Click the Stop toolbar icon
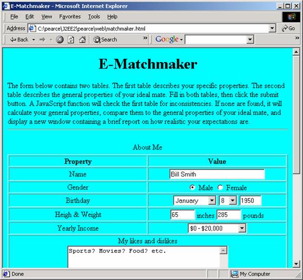This screenshot has height=280, width=303. click(60, 39)
